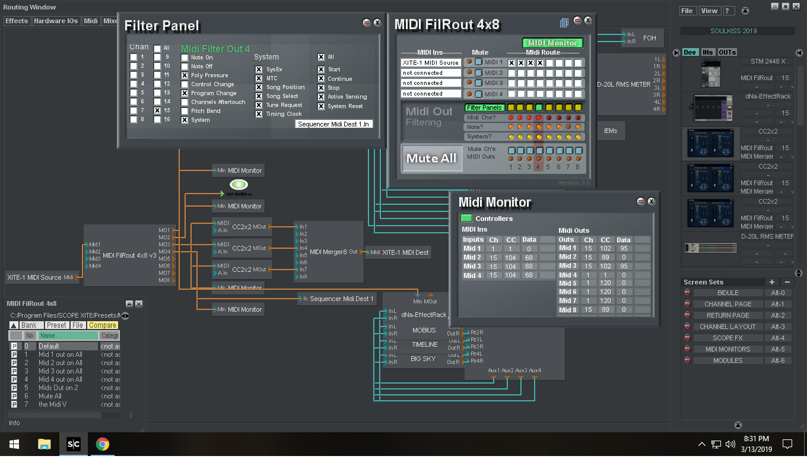Click the copy-pages icon in MIDI FilRout title
The image size is (807, 459).
[x=564, y=23]
